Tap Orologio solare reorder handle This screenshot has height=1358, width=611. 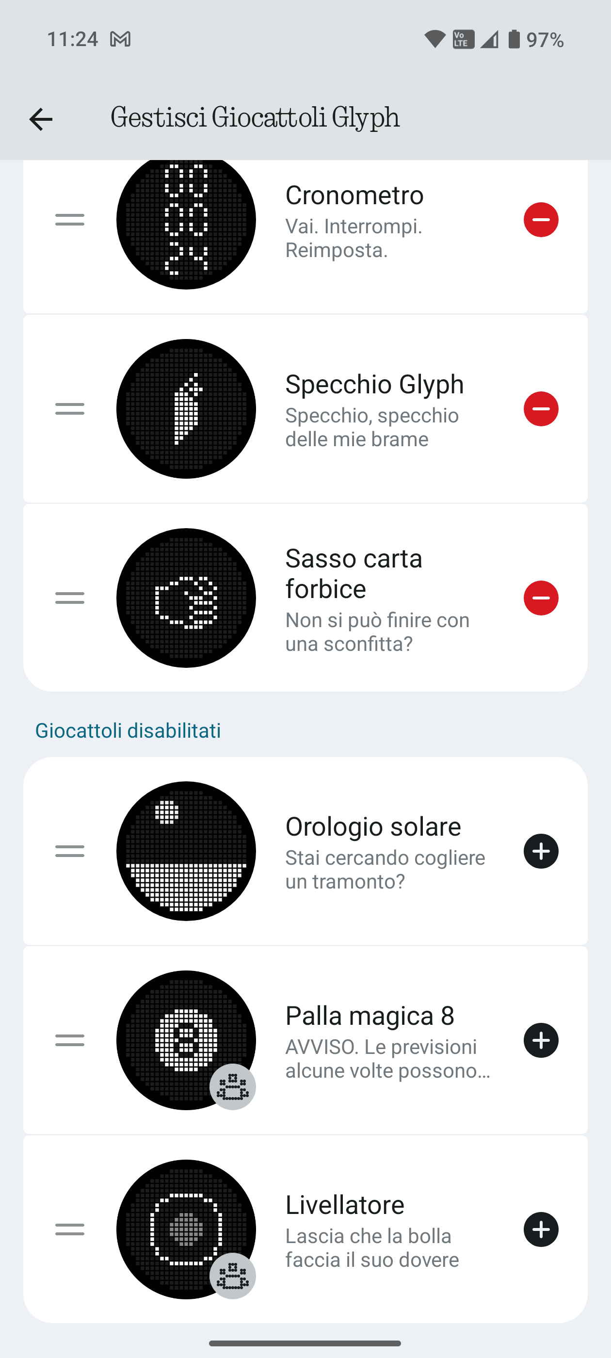(70, 851)
